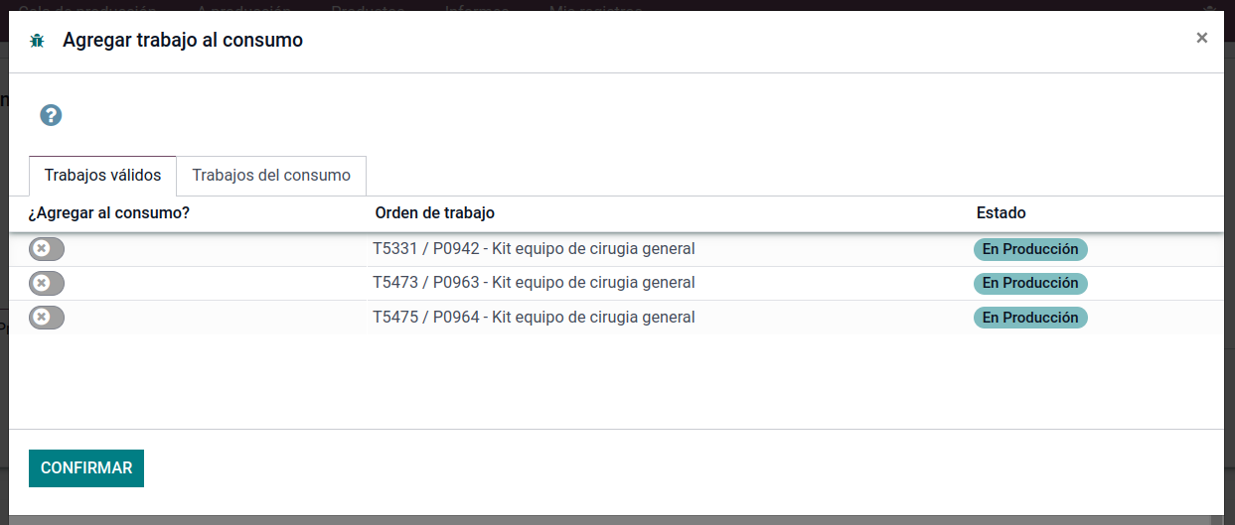The image size is (1235, 525).
Task: Enable the toggle for order T5331 / P0942
Action: 47,249
